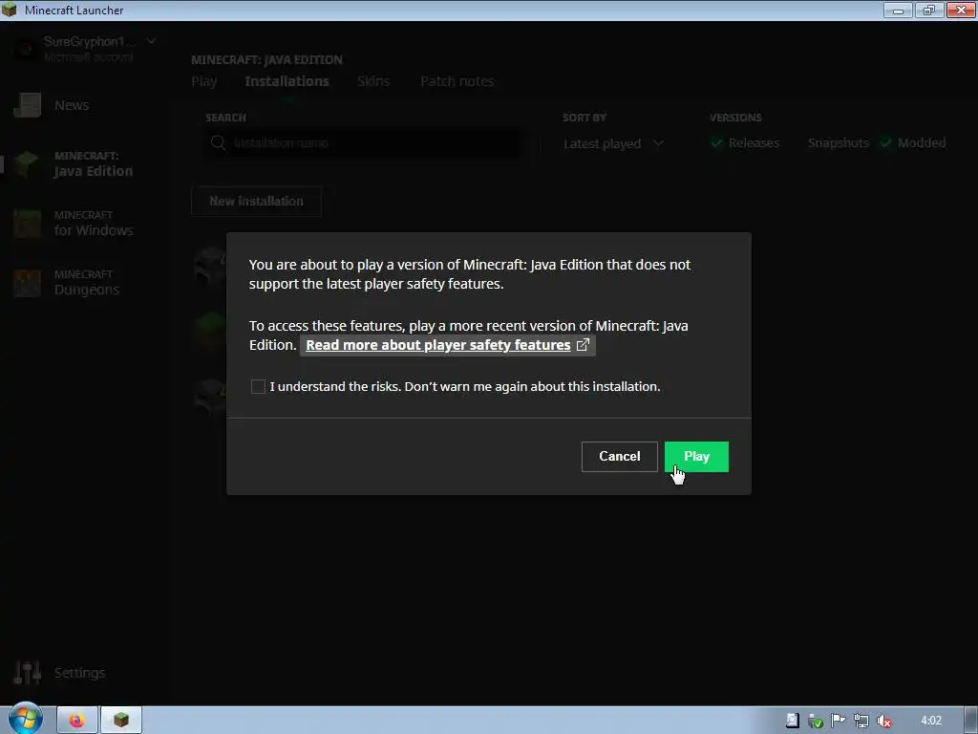Click the security shield tray icon

click(816, 721)
